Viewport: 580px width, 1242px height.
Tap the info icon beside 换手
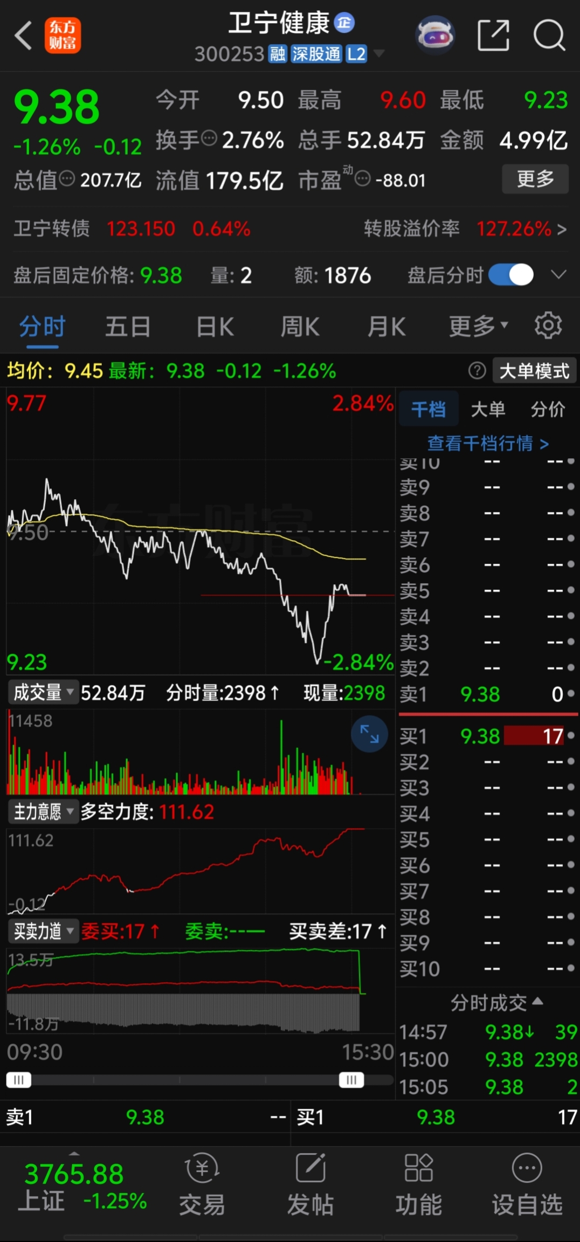pos(209,139)
